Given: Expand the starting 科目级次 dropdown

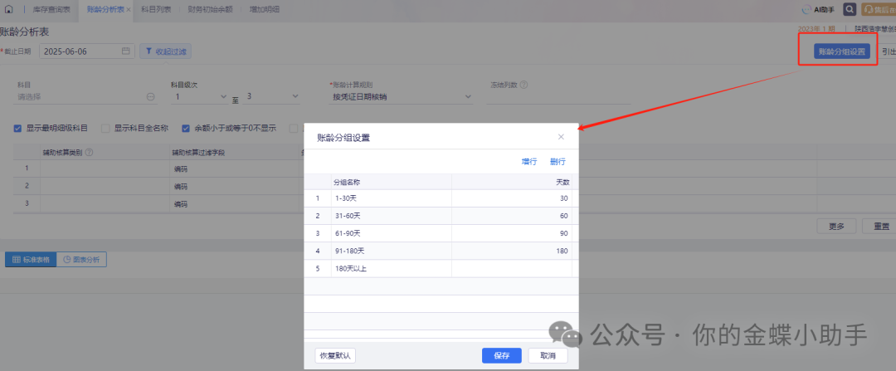Looking at the screenshot, I should (222, 97).
